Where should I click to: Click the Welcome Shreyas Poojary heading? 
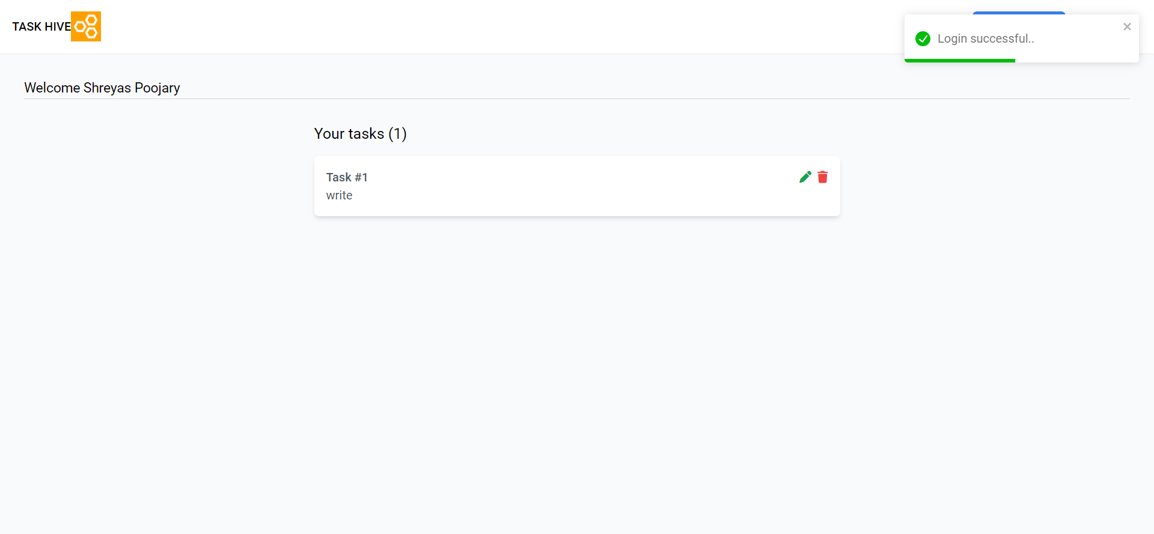tap(102, 88)
